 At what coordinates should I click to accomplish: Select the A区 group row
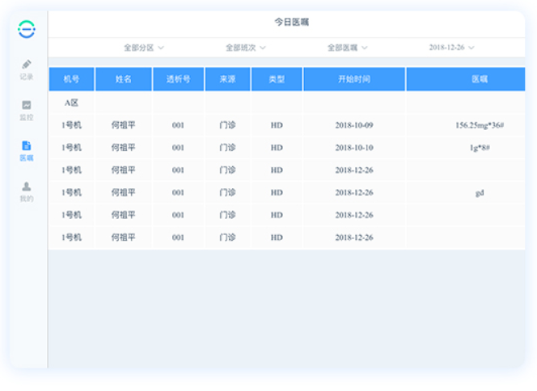pos(287,103)
